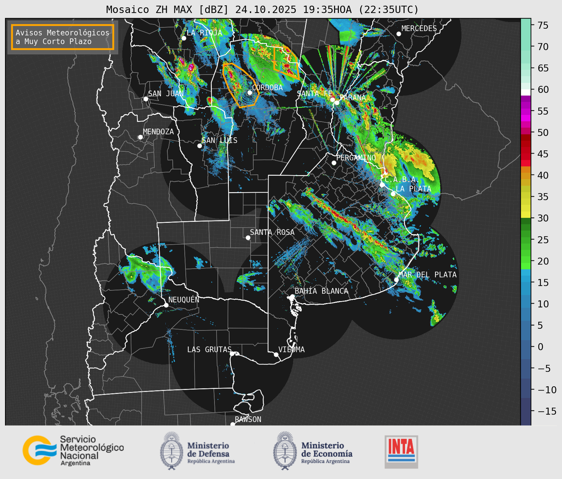Screen dimensions: 562x479
Task: Click the Servicio Meteorológico Nacional logo
Action: click(73, 450)
